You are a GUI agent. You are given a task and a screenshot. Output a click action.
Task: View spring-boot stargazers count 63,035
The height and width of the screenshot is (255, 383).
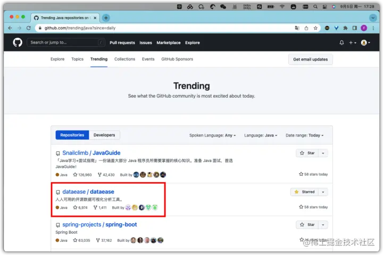(81, 240)
